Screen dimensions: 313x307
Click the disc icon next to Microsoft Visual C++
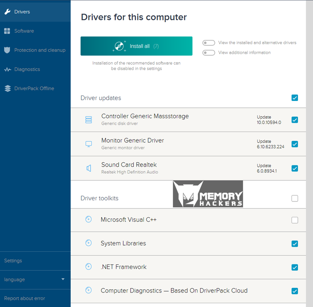88,219
